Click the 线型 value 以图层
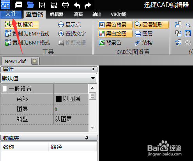Screen dimensions: 193x161 tap(63, 119)
